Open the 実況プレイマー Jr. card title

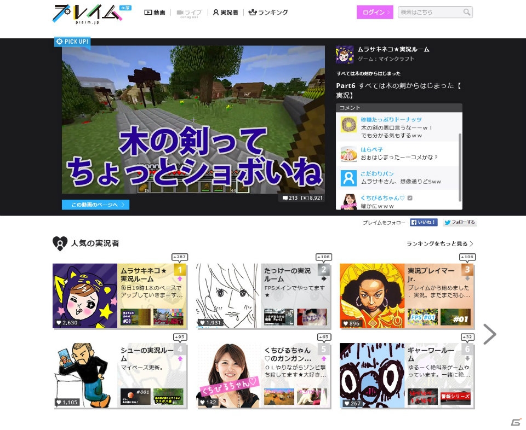coord(431,275)
